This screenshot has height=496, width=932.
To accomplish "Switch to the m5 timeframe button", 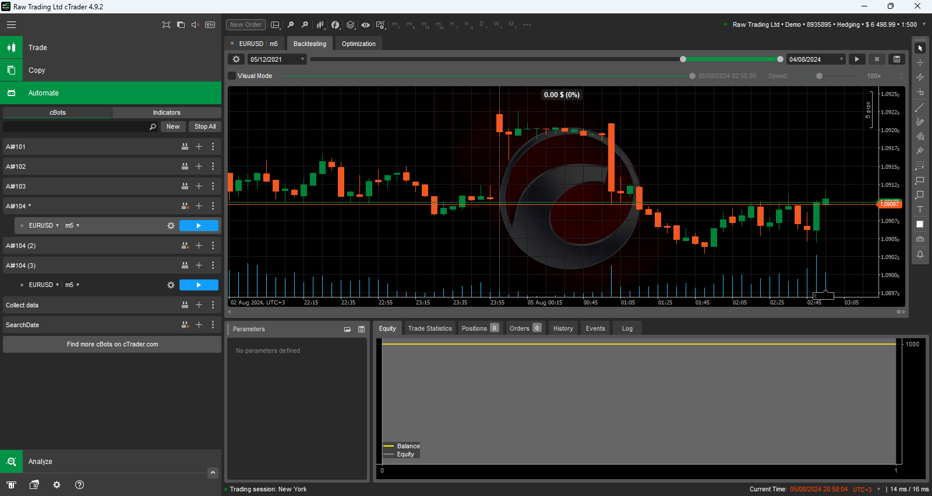I will (x=411, y=25).
